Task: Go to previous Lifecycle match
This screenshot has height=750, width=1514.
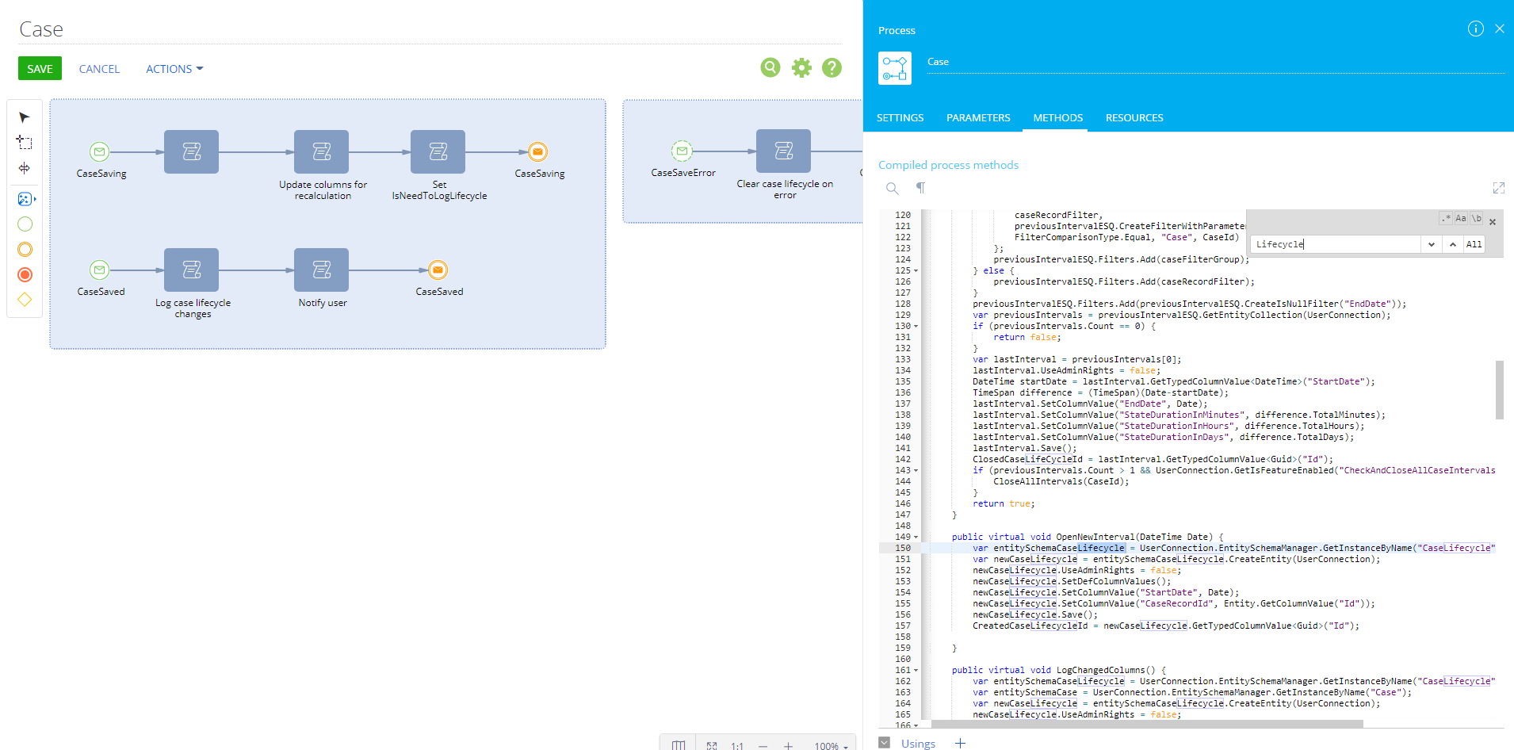Action: [1452, 244]
